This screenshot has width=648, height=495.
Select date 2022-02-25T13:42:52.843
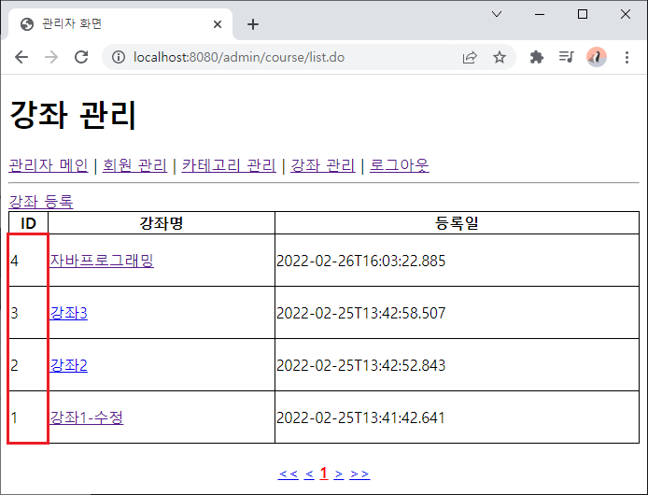pos(360,365)
